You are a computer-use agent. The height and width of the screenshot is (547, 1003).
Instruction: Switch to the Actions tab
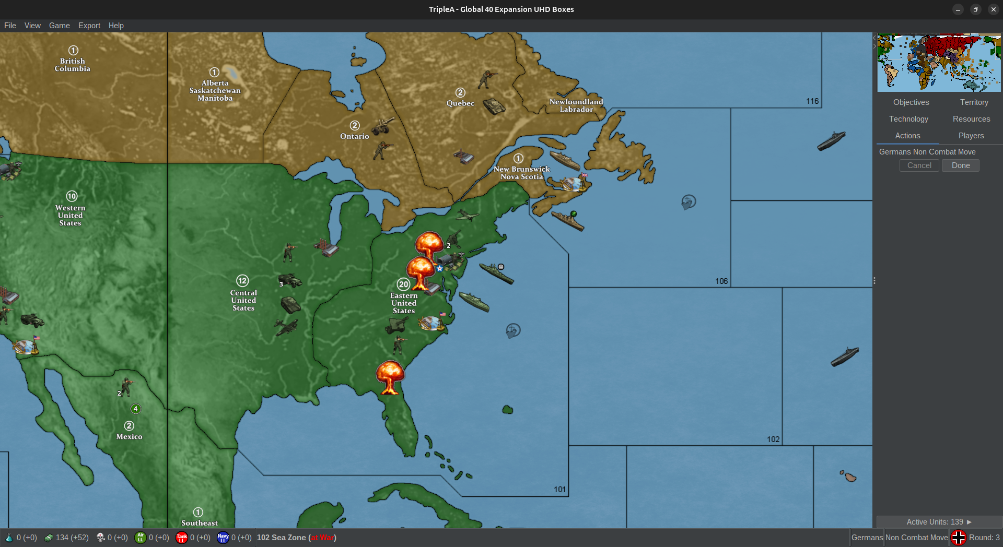(907, 136)
